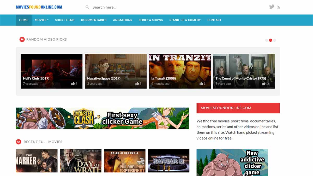Open the Short Films page
Image resolution: width=313 pixels, height=176 pixels.
tap(65, 20)
